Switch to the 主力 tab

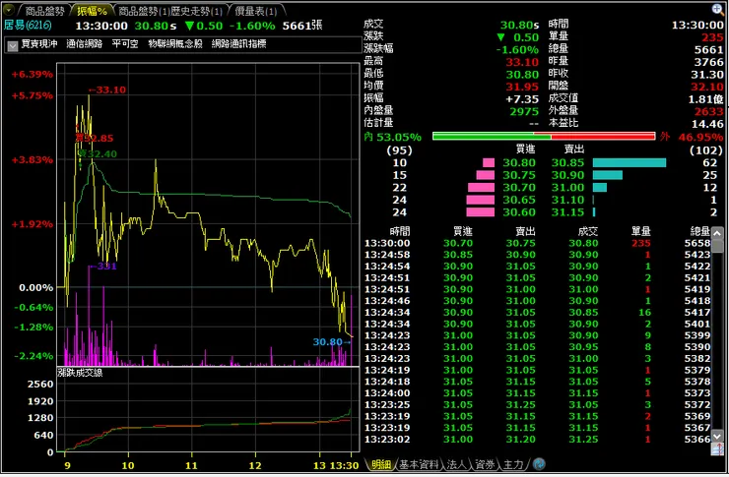coord(513,464)
